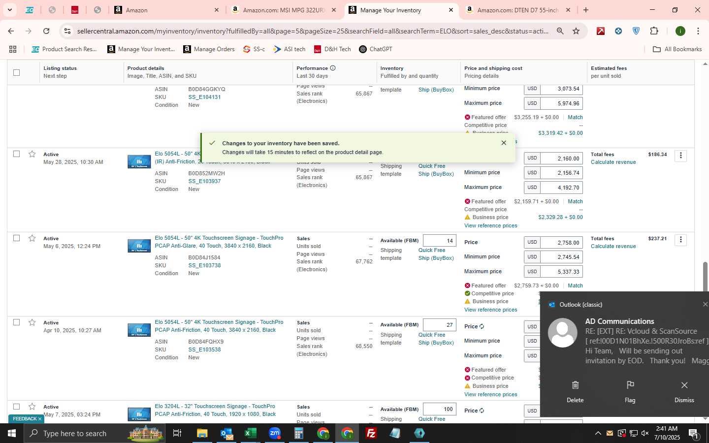
Task: Open the apps grid in bookmarks bar
Action: coord(13,49)
